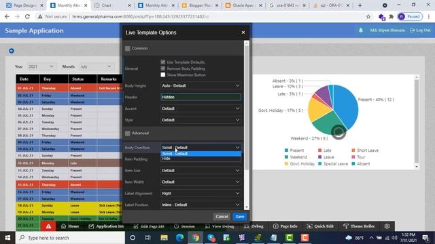Screen dimensions: 435x244
Task: Click the Date column header
Action: 27,79
